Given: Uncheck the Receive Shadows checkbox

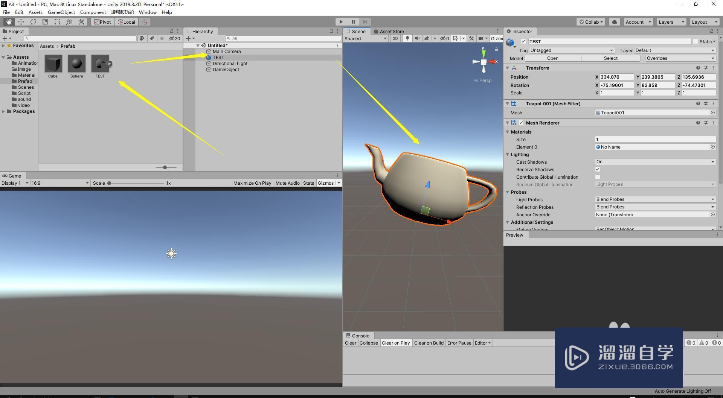Looking at the screenshot, I should (597, 169).
